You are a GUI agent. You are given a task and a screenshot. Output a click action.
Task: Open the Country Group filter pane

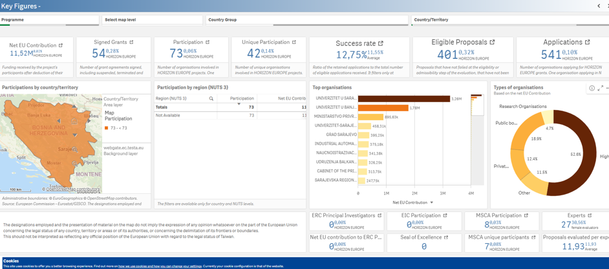pos(306,20)
